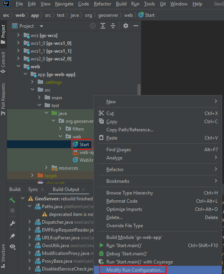Collapse the web folder in the project tree
Viewport: 224px width, 274px height.
(18, 66)
